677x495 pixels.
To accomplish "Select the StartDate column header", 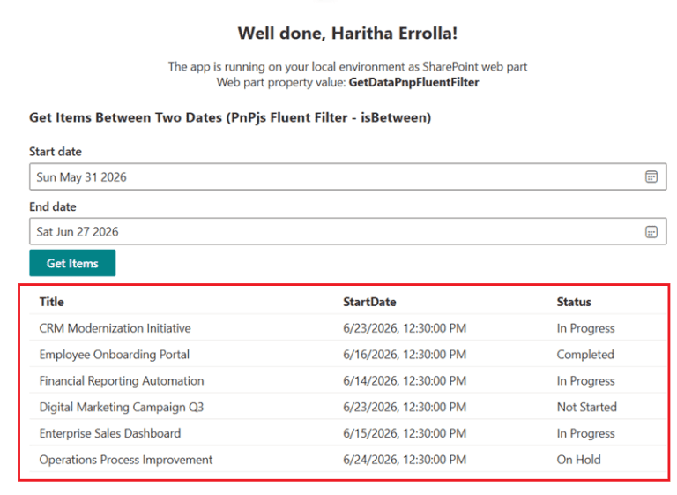I will click(x=369, y=302).
